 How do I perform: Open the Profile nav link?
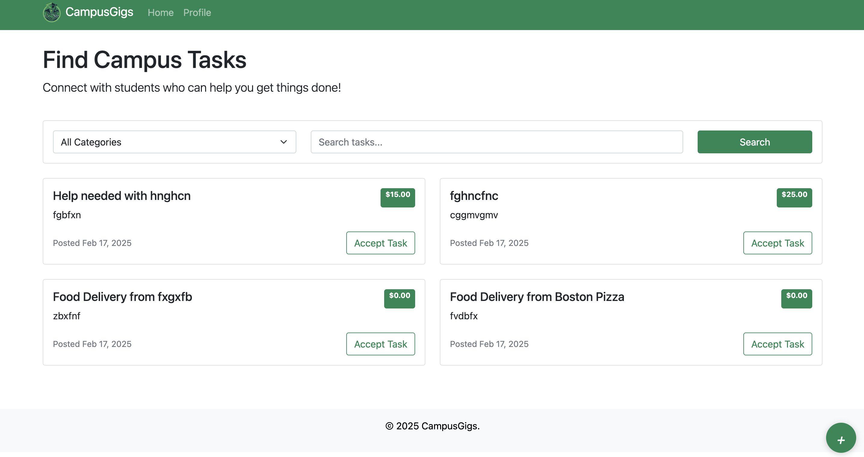(197, 13)
